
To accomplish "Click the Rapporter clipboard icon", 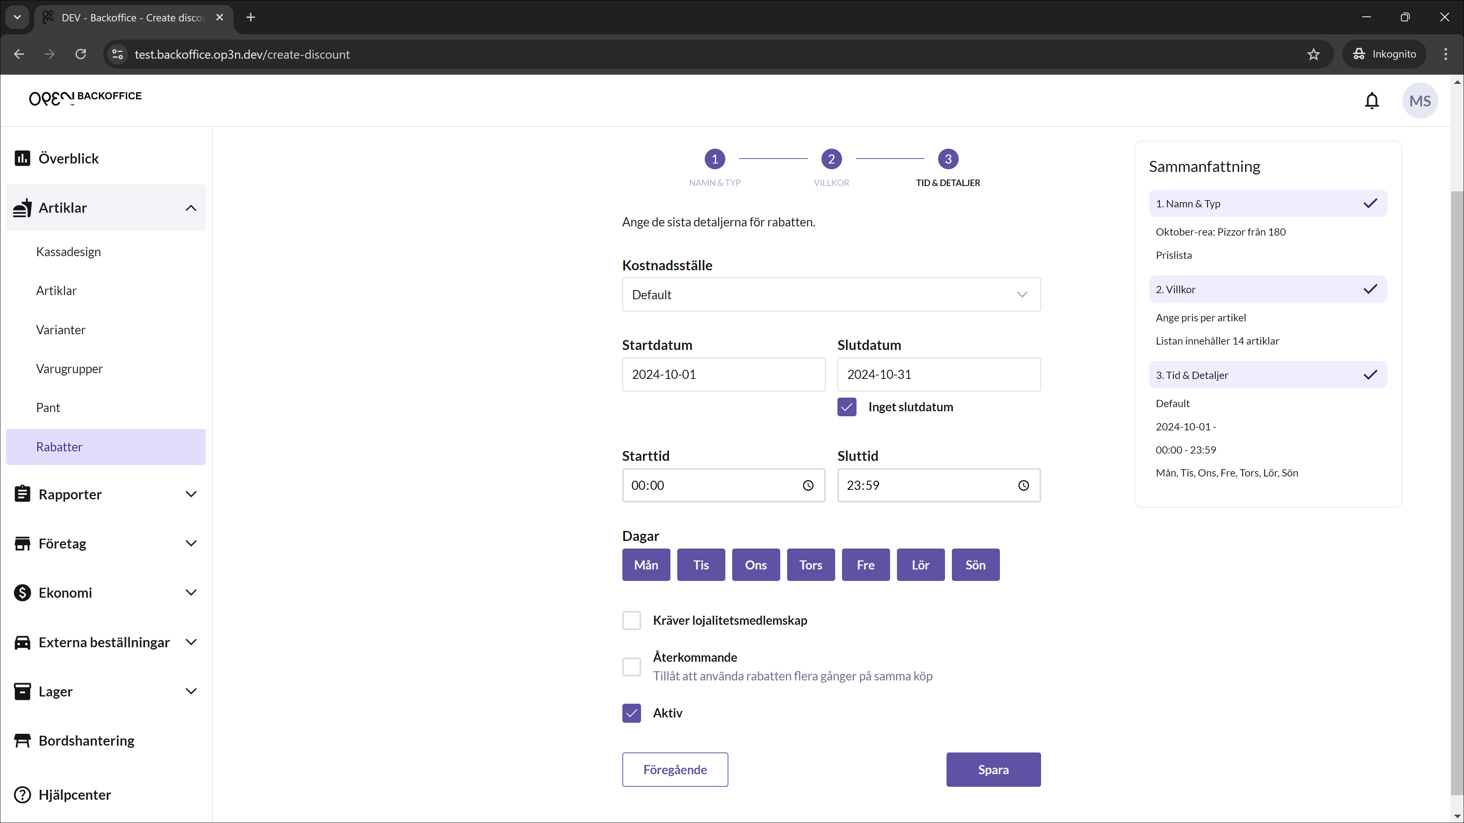I will pos(22,494).
